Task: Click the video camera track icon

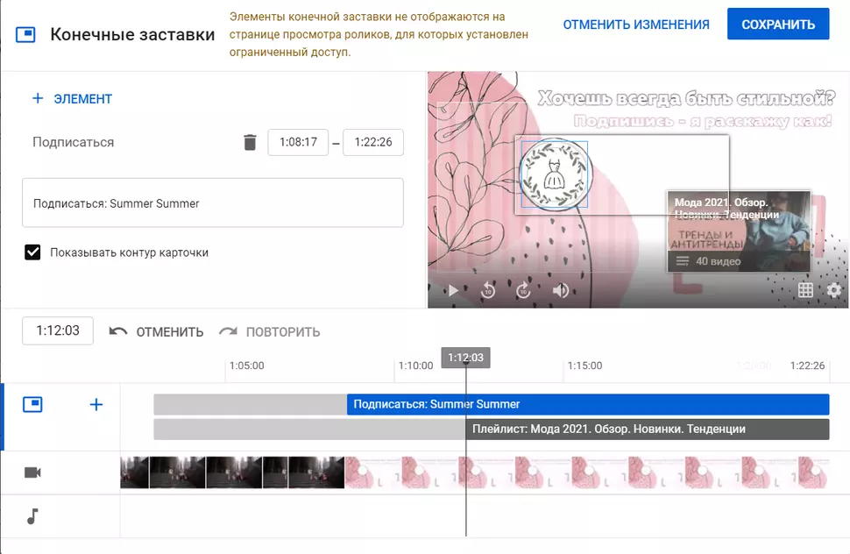Action: click(32, 472)
